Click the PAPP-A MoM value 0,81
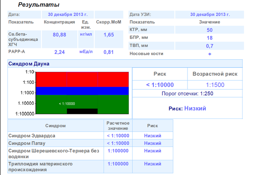Viewport: 263px width, 175px height. coord(108,52)
